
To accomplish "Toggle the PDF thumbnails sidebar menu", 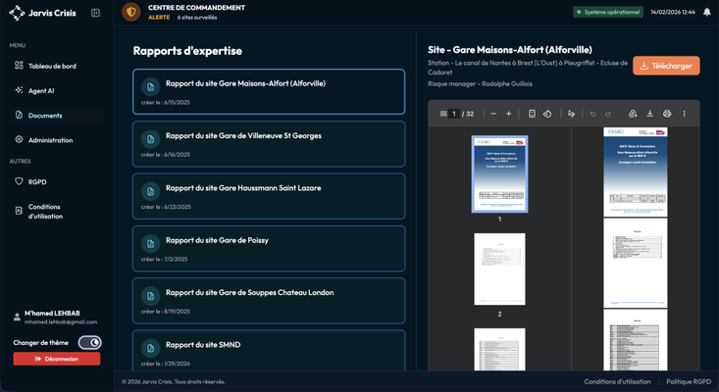I will point(443,114).
